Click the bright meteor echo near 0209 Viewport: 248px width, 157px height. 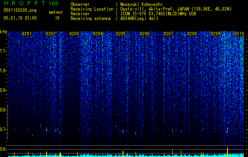(x=227, y=130)
